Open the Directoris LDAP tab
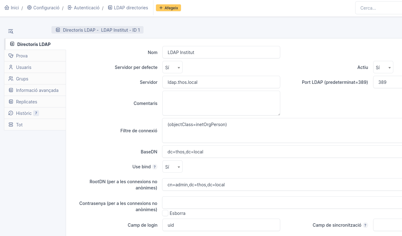The image size is (402, 236). pos(35,44)
